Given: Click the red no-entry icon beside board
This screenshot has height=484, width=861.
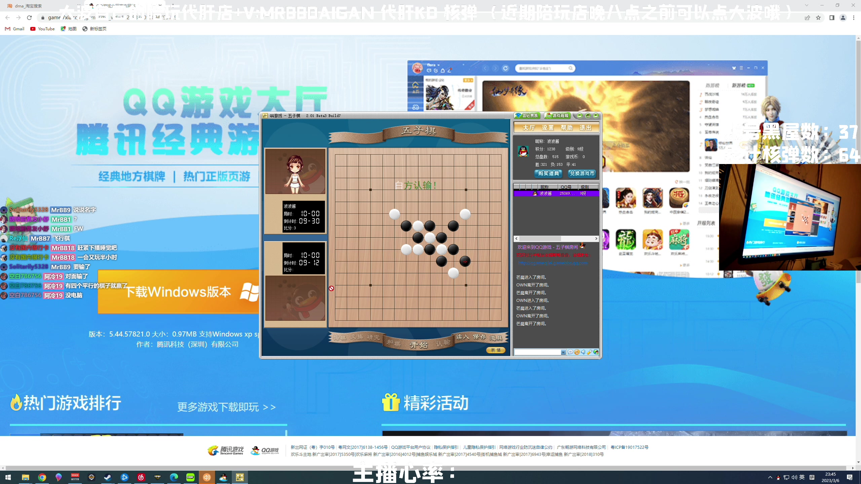Looking at the screenshot, I should coord(331,288).
